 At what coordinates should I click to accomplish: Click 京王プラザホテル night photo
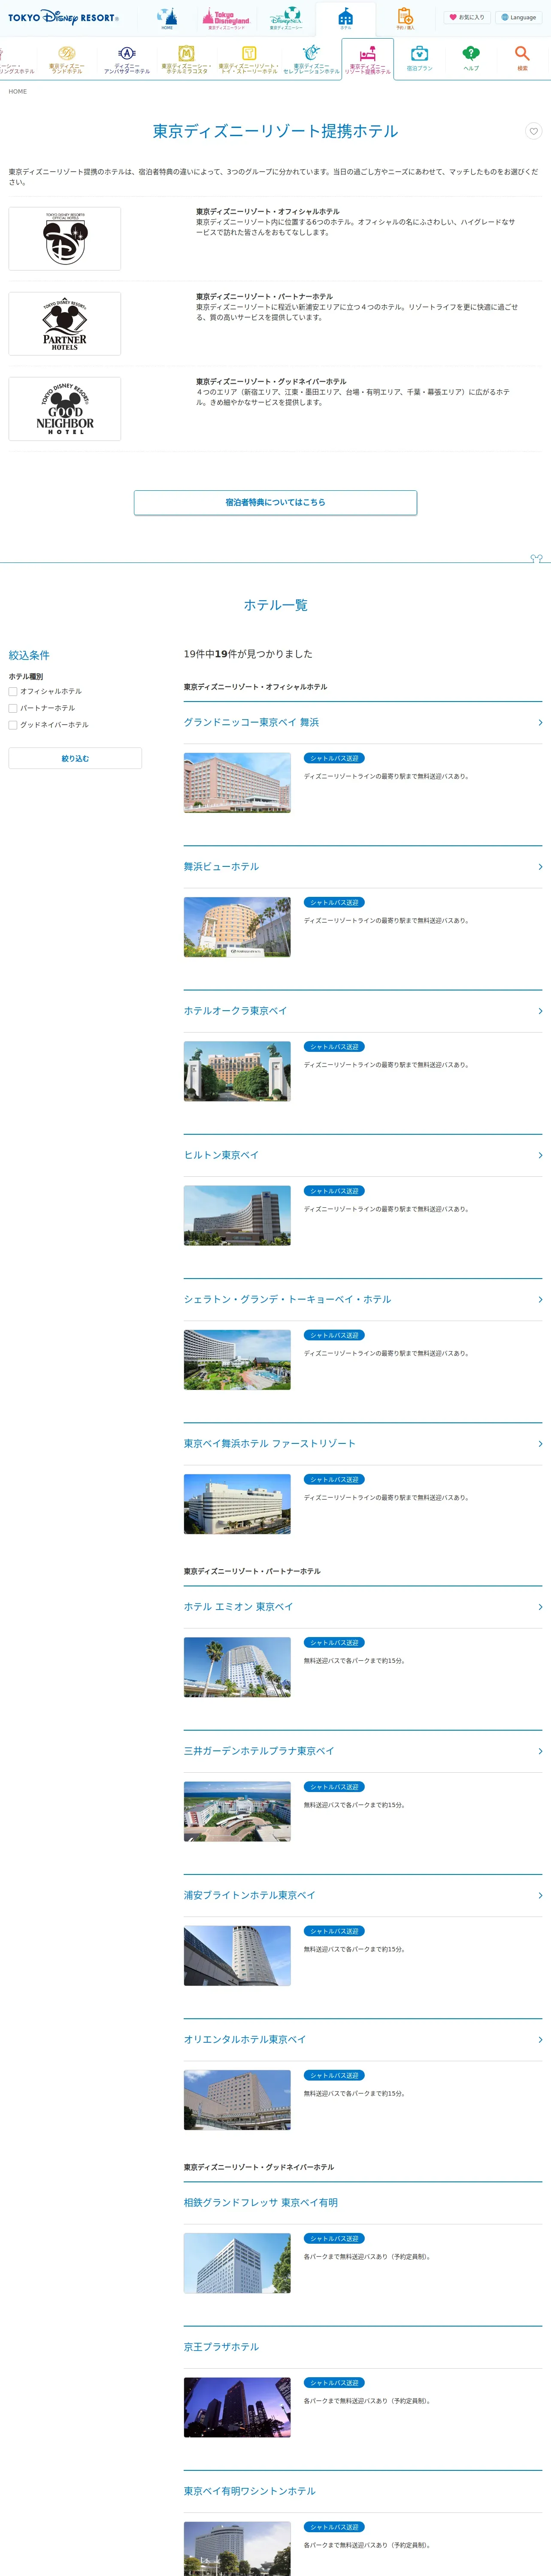[x=237, y=2407]
